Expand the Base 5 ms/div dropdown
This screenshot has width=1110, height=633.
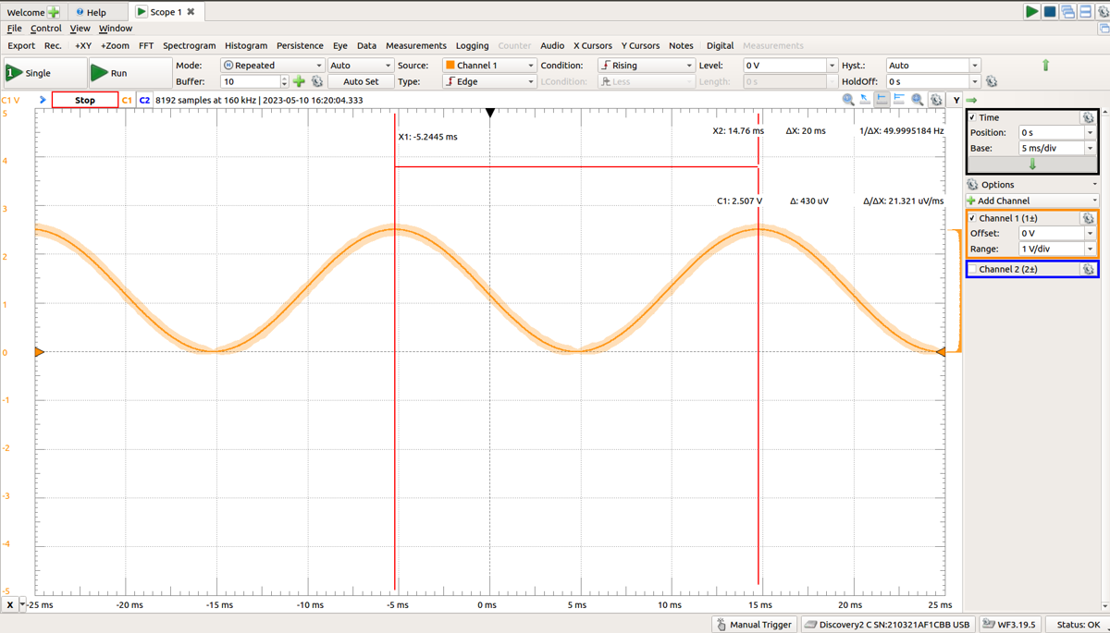(x=1090, y=147)
